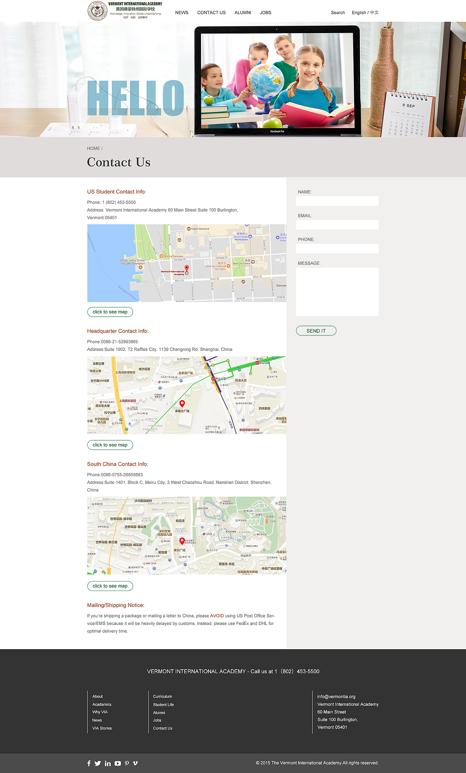The image size is (466, 773).
Task: Open ALUMNI in the top navigation
Action: point(243,12)
